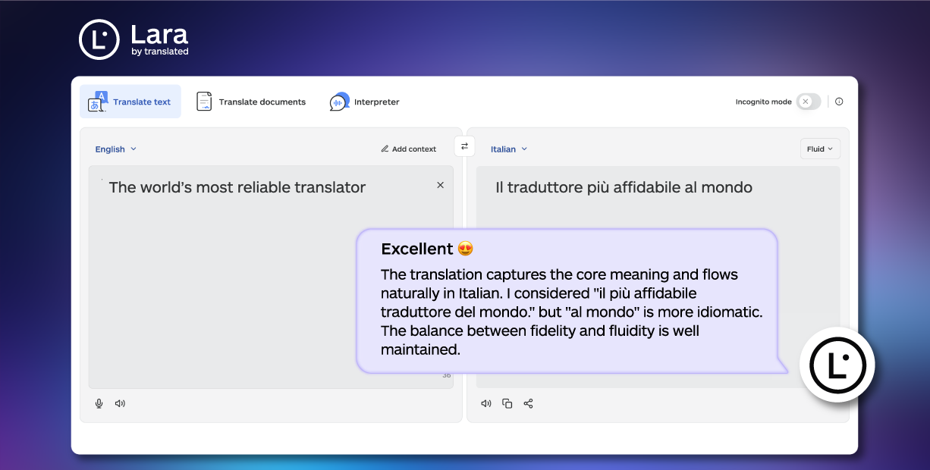Click the Add context button
This screenshot has width=930, height=470.
pyautogui.click(x=409, y=149)
